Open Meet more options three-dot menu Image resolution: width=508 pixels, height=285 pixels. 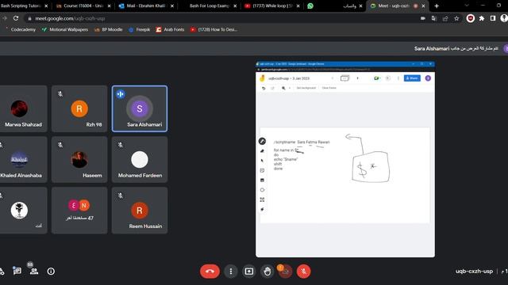coord(231,272)
